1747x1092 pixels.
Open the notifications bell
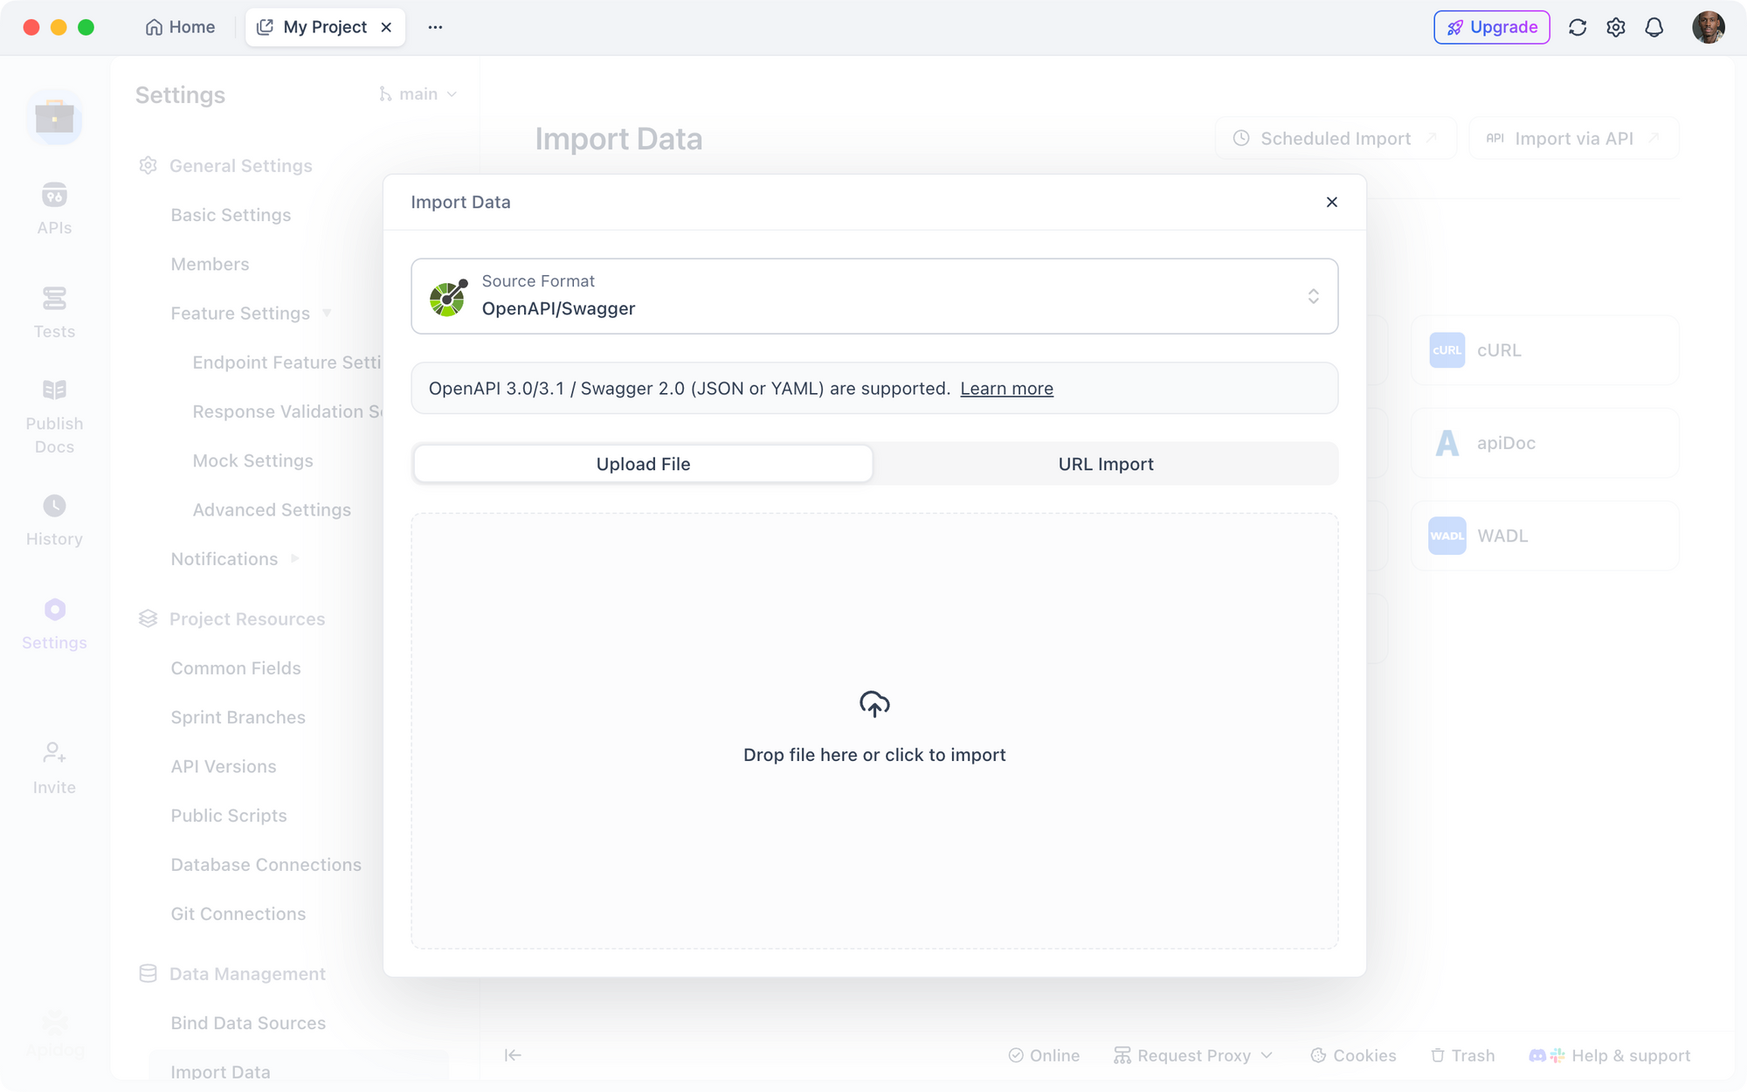click(x=1654, y=27)
